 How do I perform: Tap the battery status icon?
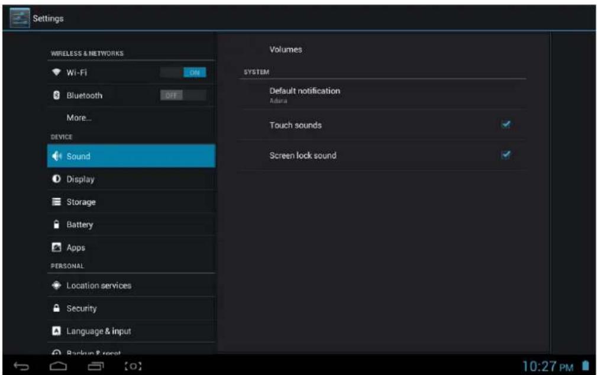coord(586,366)
